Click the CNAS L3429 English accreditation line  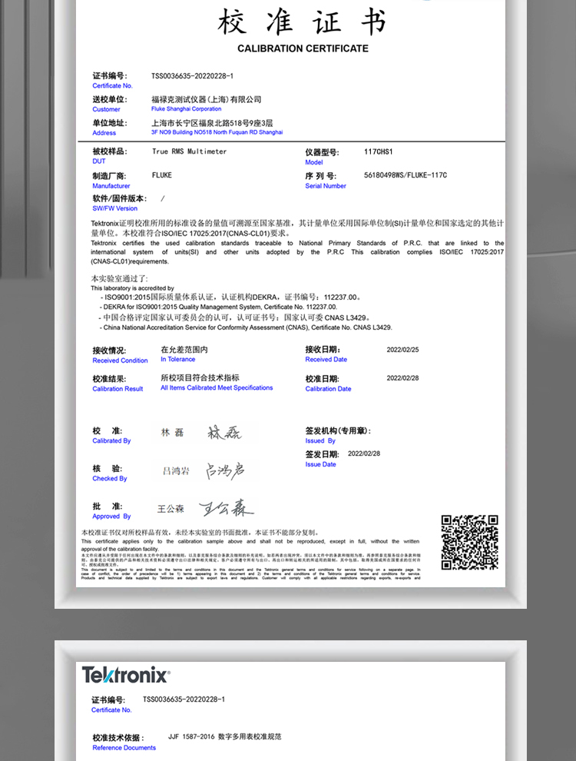tap(246, 327)
